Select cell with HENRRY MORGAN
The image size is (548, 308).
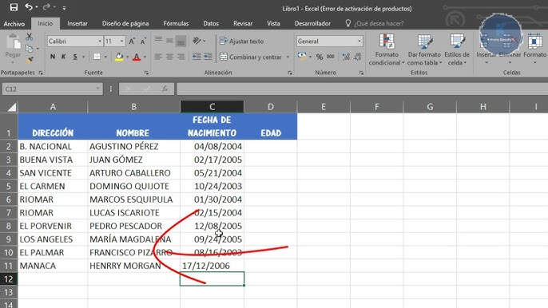coord(134,266)
